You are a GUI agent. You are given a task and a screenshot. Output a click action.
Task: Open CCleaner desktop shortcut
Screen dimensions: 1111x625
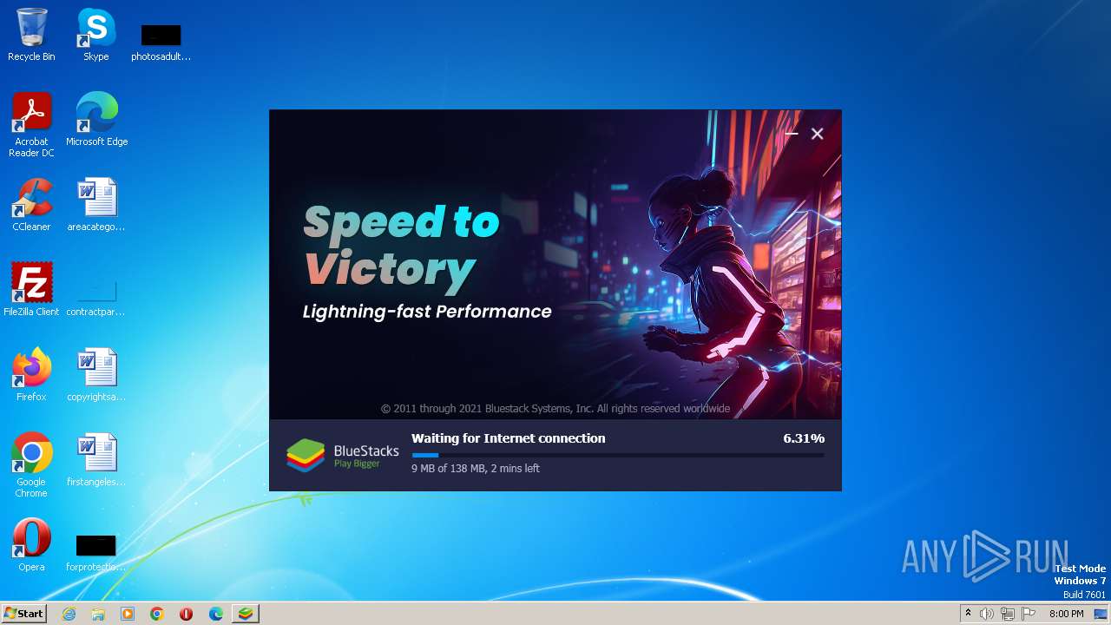(x=31, y=204)
